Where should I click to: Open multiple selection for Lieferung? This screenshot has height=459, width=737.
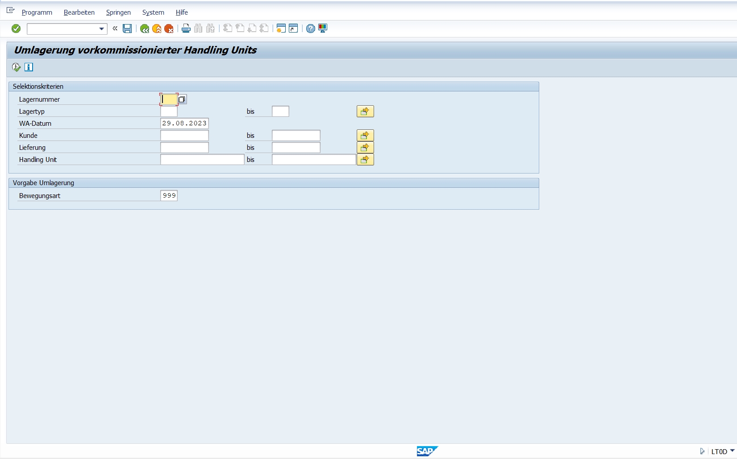click(365, 148)
